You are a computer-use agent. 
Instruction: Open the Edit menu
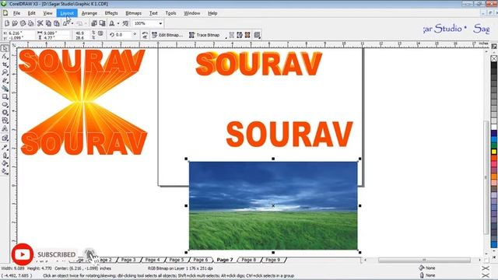click(x=31, y=13)
